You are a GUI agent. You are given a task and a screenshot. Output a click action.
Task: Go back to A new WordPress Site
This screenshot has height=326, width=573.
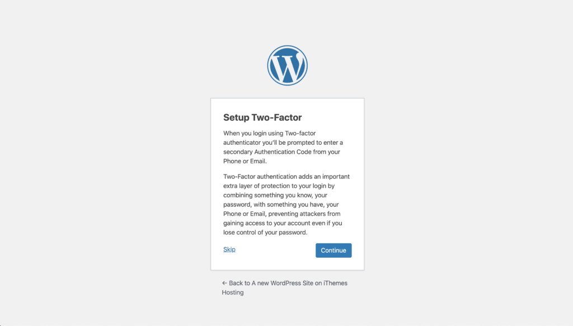point(284,287)
